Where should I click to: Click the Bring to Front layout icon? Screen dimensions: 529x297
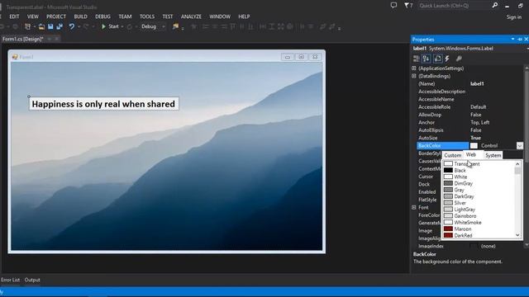coord(323,26)
